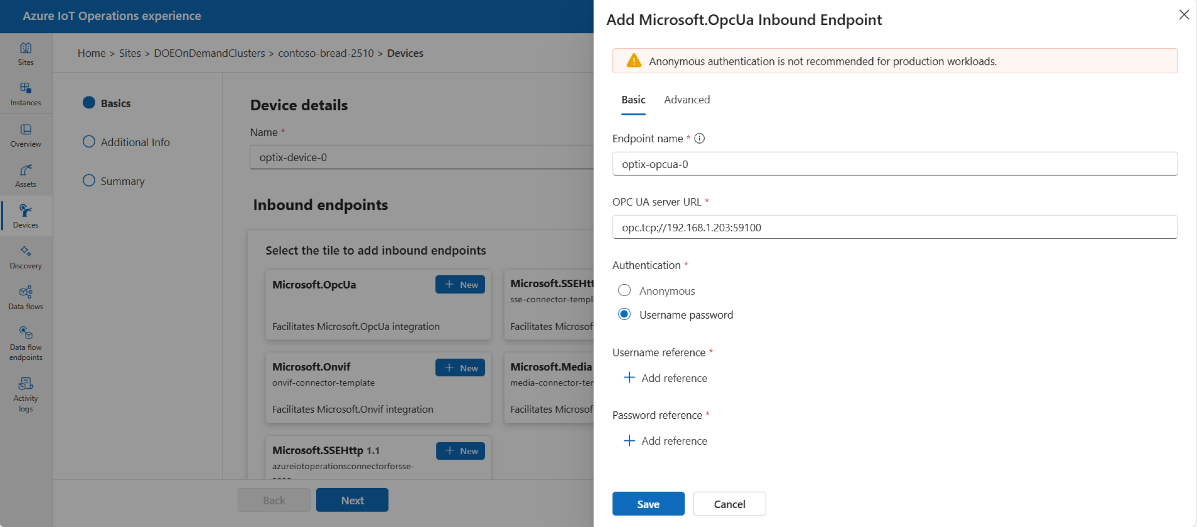The width and height of the screenshot is (1197, 527).
Task: Jump to the Summary step
Action: tap(113, 181)
